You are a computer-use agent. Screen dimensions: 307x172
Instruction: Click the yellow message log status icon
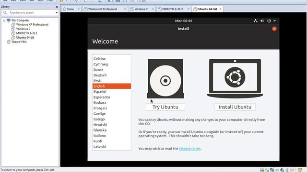299,170
